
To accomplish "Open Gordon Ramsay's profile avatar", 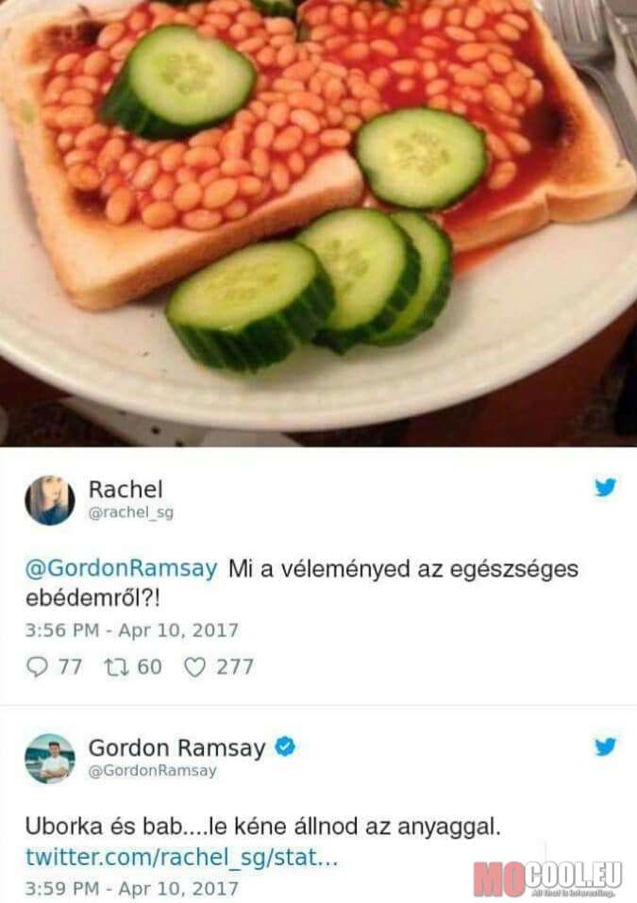I will (x=49, y=759).
